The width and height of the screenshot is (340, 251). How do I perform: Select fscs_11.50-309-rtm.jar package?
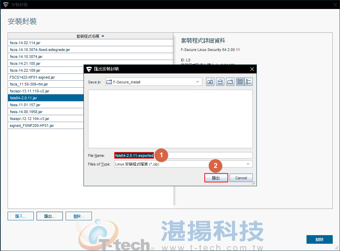(46, 84)
